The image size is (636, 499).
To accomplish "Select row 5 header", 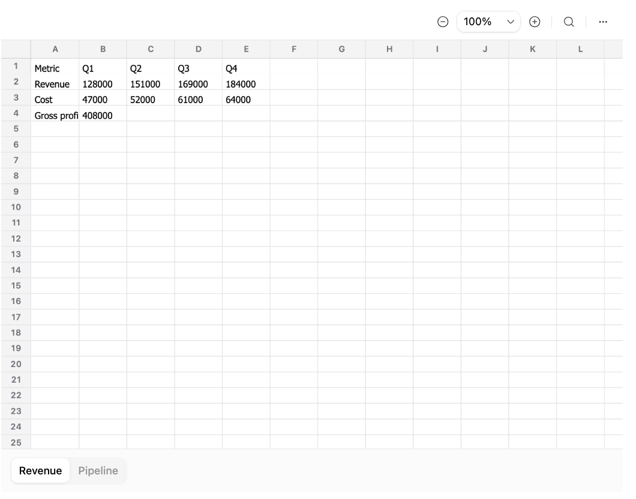I will (x=16, y=129).
